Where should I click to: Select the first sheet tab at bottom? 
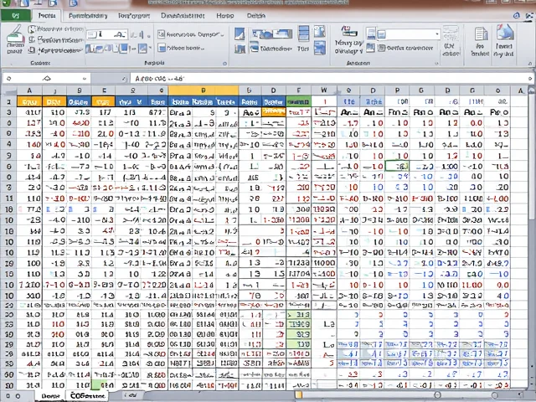pyautogui.click(x=50, y=394)
